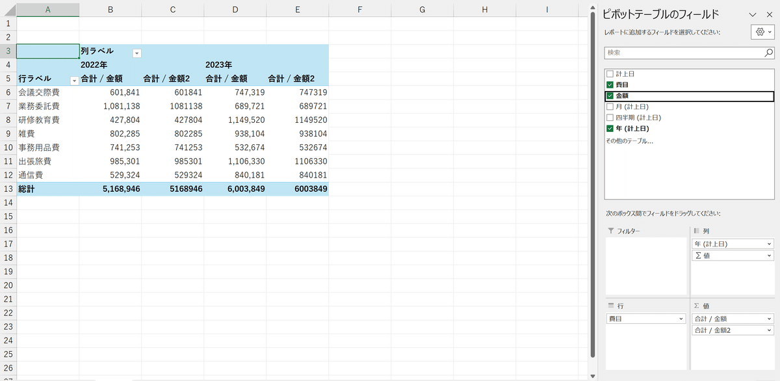Open the Σ 値 dropdown in the columns area
Screen dimensions: 780x381
[770, 256]
